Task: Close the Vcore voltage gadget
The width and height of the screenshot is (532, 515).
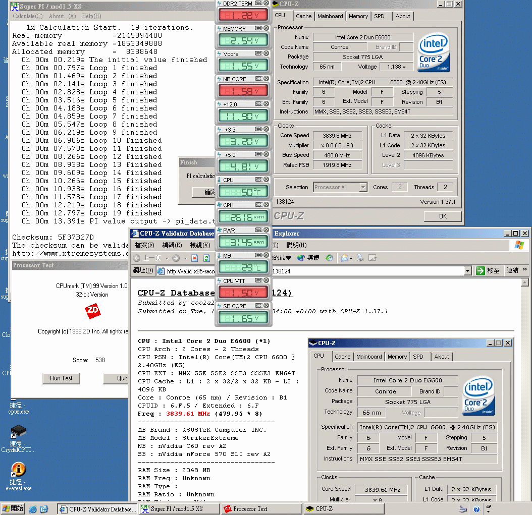Action: (267, 53)
